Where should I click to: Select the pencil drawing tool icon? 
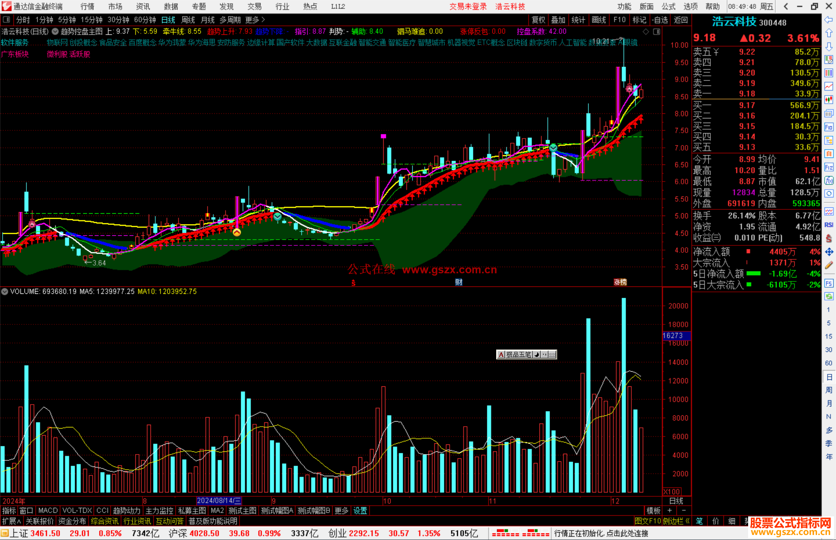pyautogui.click(x=829, y=266)
